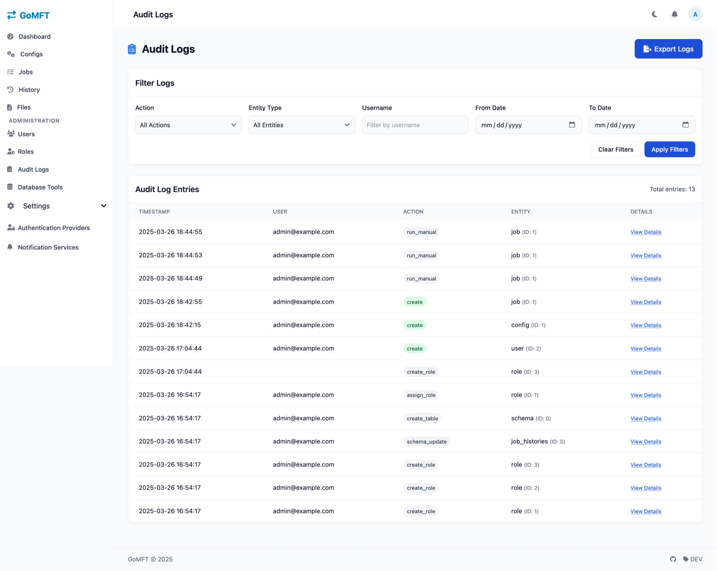Screen dimensions: 717x571
Task: Click the Settings gear icon
Action: tap(11, 206)
